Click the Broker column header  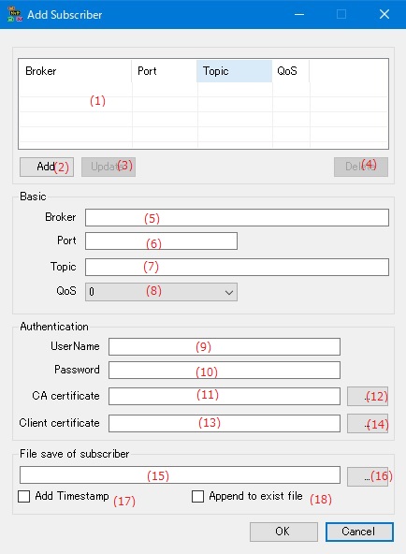76,71
